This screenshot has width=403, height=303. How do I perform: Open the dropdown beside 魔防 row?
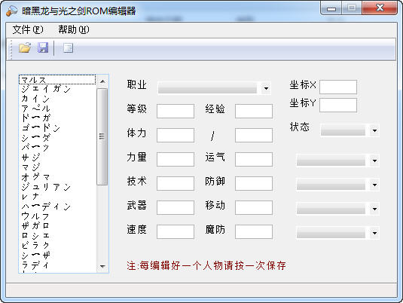pyautogui.click(x=374, y=233)
